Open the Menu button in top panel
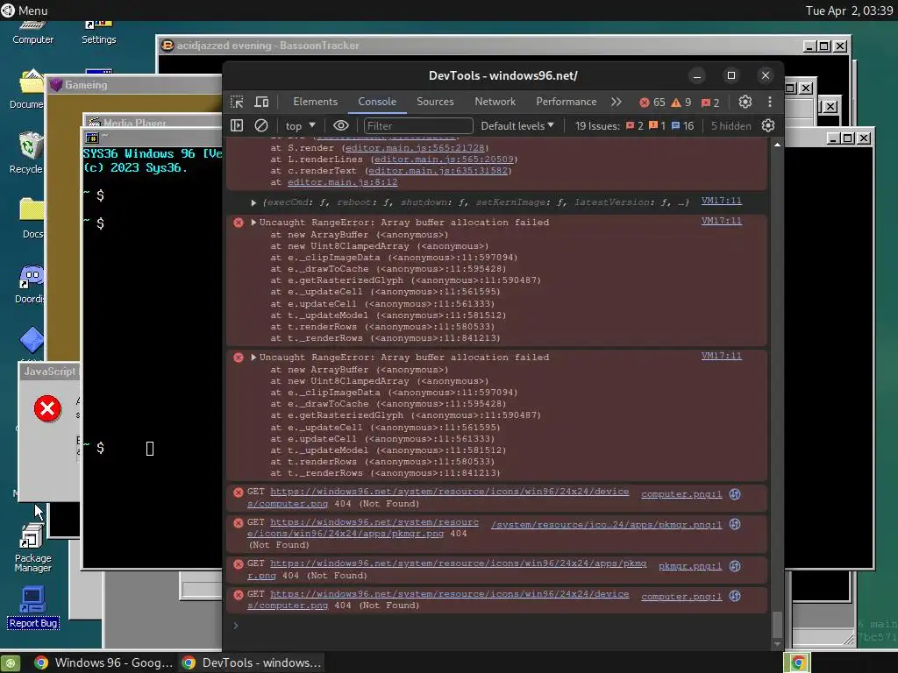Viewport: 898px width, 673px height. pyautogui.click(x=25, y=11)
